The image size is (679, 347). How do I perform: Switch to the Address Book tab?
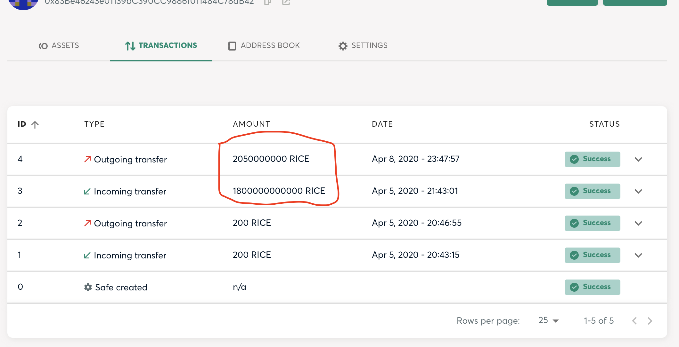(x=264, y=46)
